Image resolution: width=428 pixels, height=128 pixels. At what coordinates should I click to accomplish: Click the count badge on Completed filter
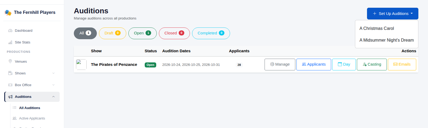point(221,33)
